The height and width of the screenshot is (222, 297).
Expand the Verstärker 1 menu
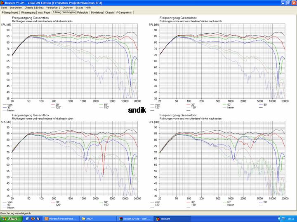(x=53, y=7)
